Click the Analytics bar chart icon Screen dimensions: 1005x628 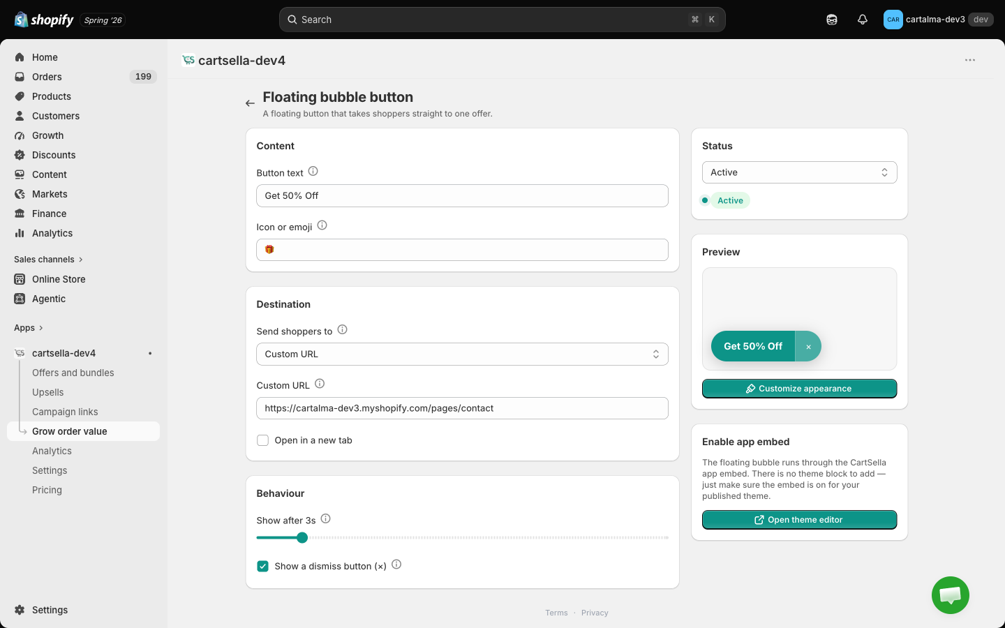point(20,233)
